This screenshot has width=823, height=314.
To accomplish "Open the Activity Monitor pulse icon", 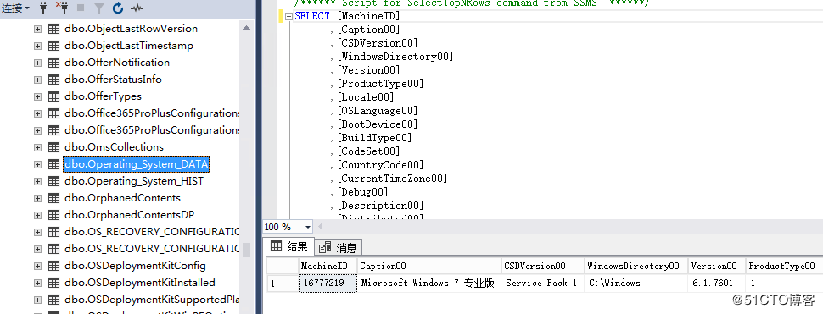I will point(137,8).
